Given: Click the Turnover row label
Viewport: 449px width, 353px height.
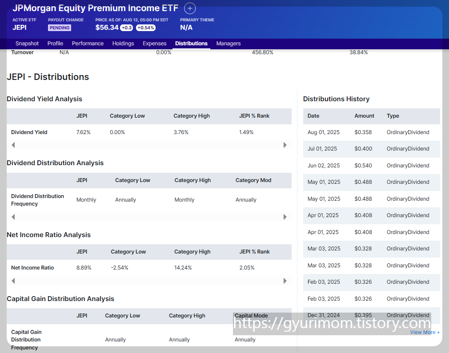Looking at the screenshot, I should pos(22,52).
